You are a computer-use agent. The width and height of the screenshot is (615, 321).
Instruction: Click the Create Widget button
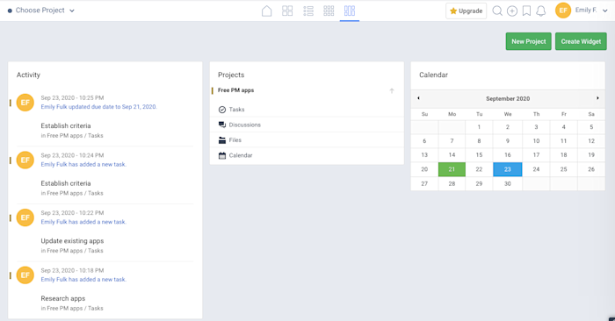581,41
